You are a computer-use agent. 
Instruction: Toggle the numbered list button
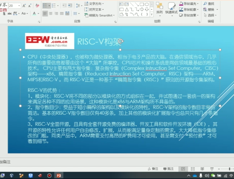click(x=54, y=6)
